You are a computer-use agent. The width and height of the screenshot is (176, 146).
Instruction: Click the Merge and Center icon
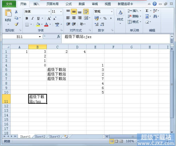[x=86, y=18]
